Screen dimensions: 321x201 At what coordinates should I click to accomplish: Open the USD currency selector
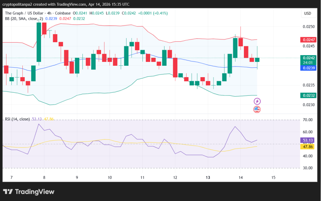pos(307,14)
